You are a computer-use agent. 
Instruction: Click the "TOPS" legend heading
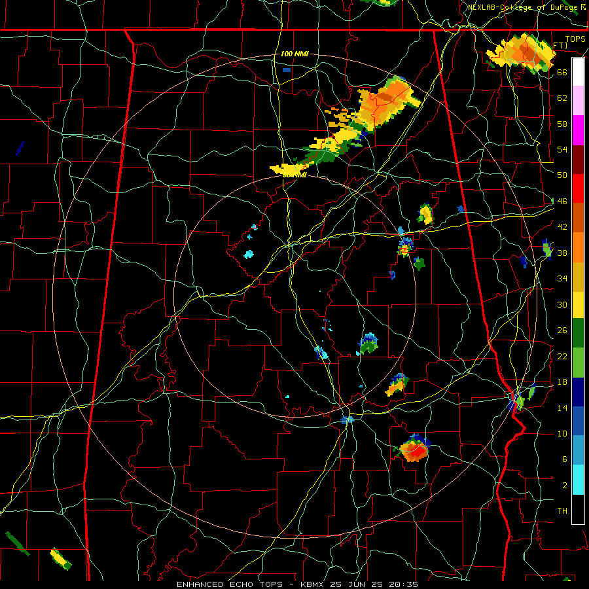(x=575, y=39)
